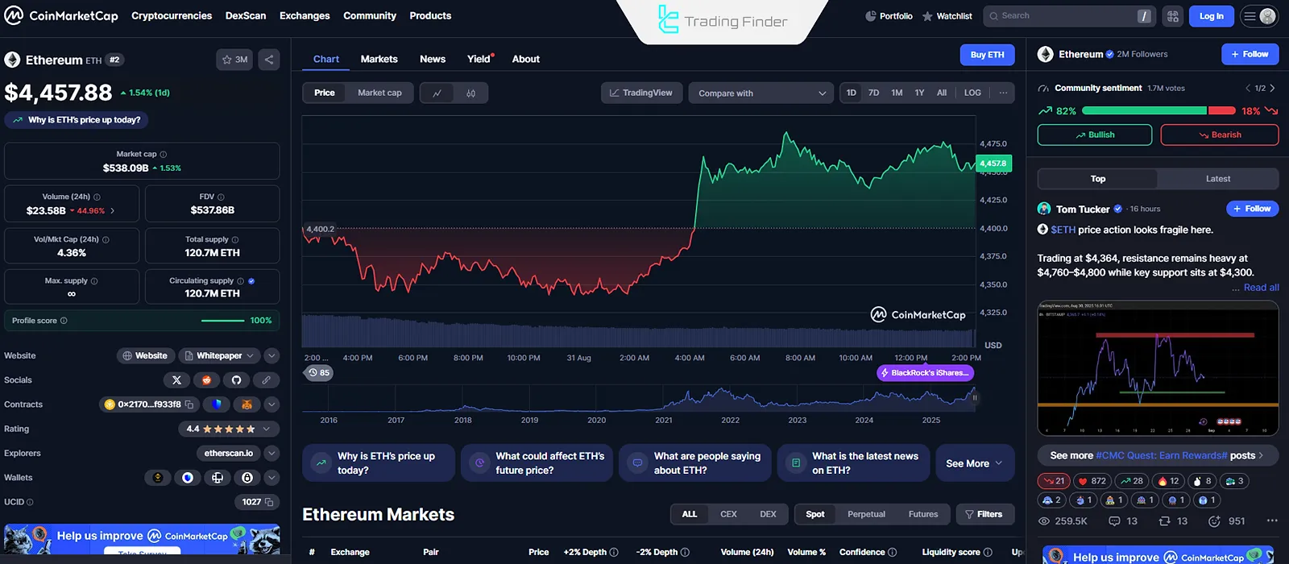This screenshot has width=1289, height=564.
Task: Copy the UCID 1027 value
Action: point(269,502)
